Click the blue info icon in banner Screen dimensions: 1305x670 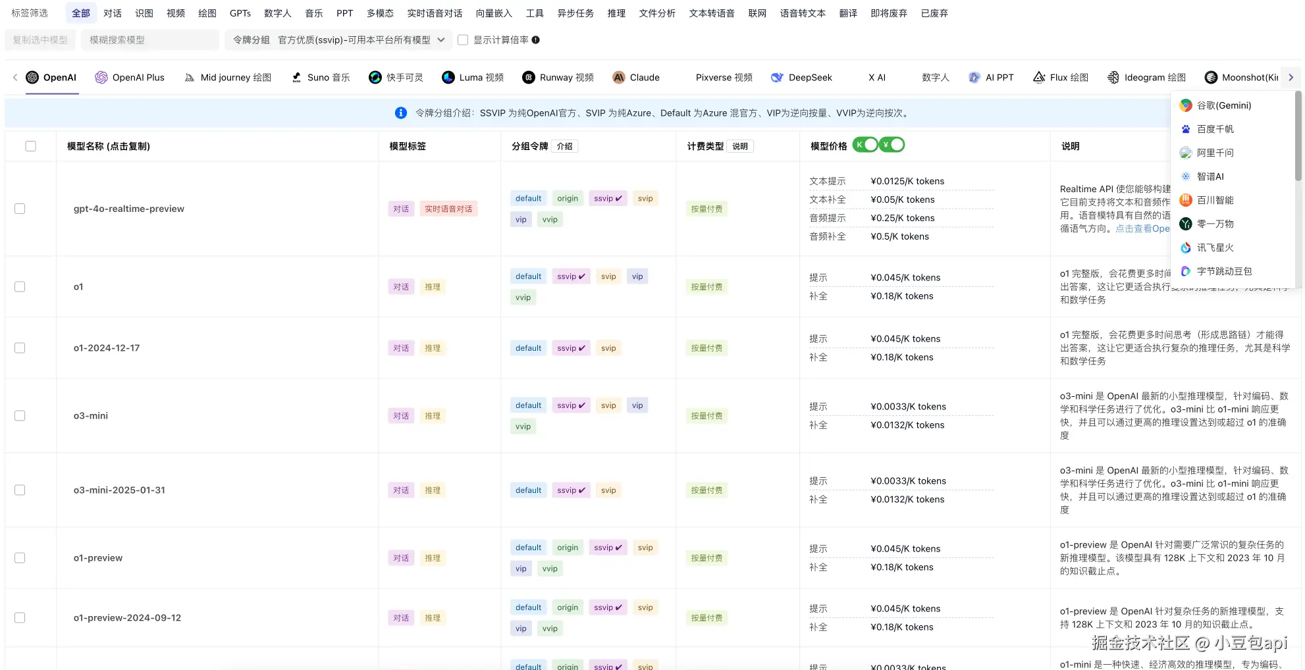(x=401, y=113)
